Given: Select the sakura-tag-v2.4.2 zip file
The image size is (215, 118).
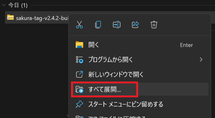Looking at the screenshot, I should [x=37, y=18].
